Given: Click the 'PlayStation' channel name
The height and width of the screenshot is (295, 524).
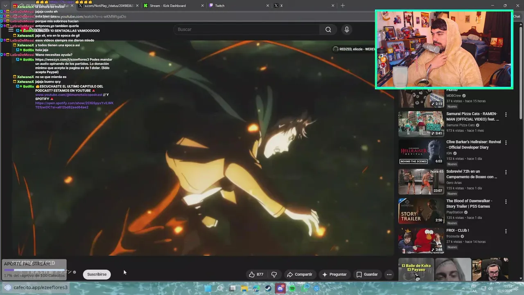Looking at the screenshot, I should (454, 212).
